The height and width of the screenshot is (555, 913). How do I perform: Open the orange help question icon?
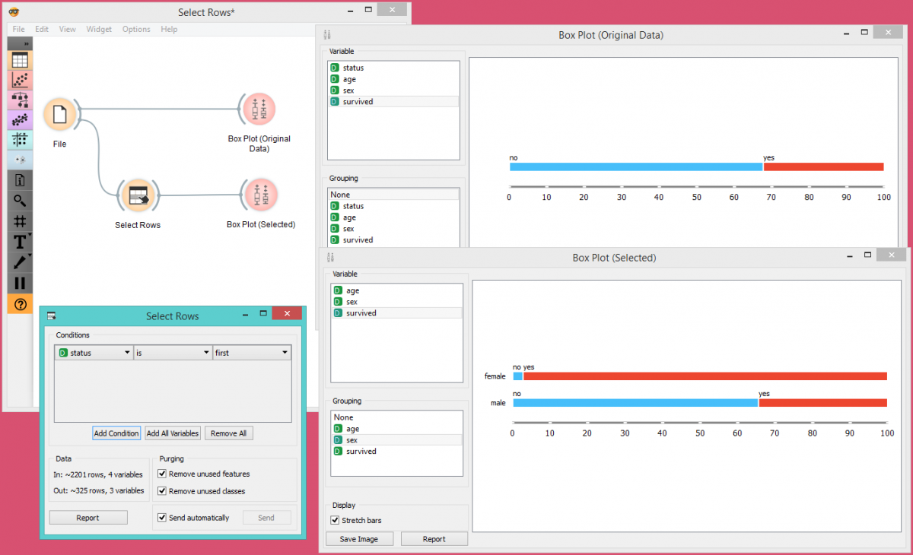[x=21, y=304]
